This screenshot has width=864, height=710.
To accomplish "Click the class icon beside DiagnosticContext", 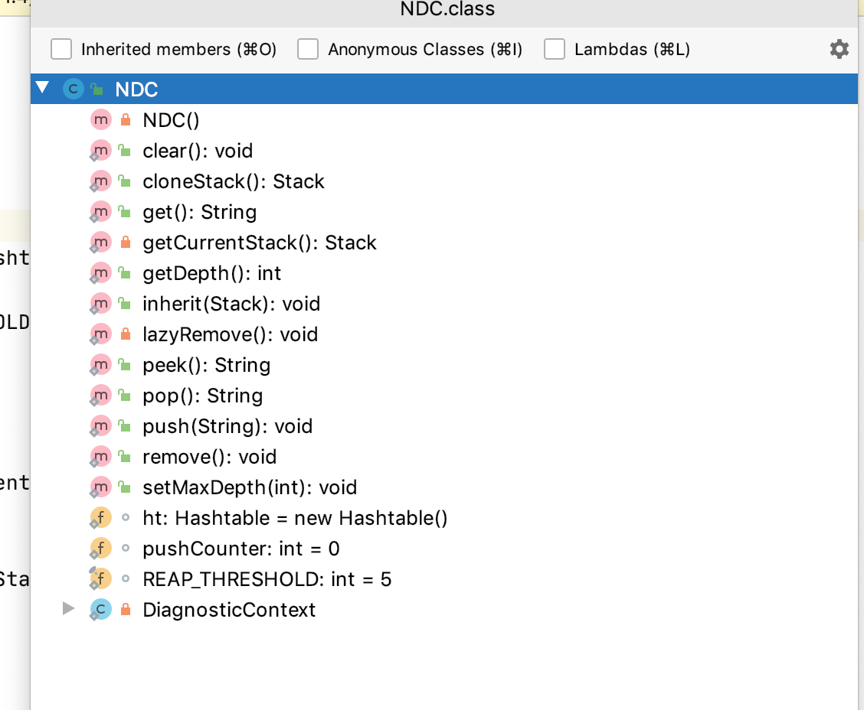I will pyautogui.click(x=100, y=609).
